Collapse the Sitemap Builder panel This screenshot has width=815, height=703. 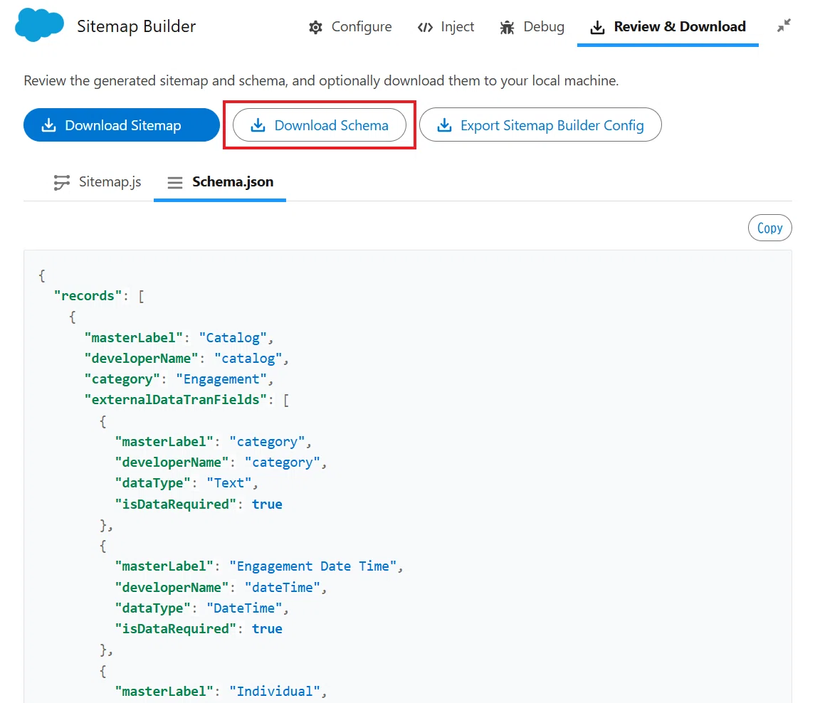[784, 26]
